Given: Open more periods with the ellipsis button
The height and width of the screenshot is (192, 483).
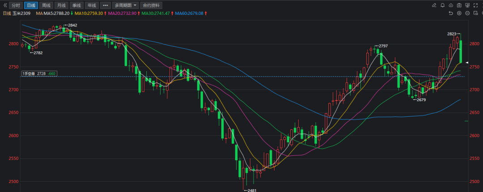Looking at the screenshot, I should [106, 5].
